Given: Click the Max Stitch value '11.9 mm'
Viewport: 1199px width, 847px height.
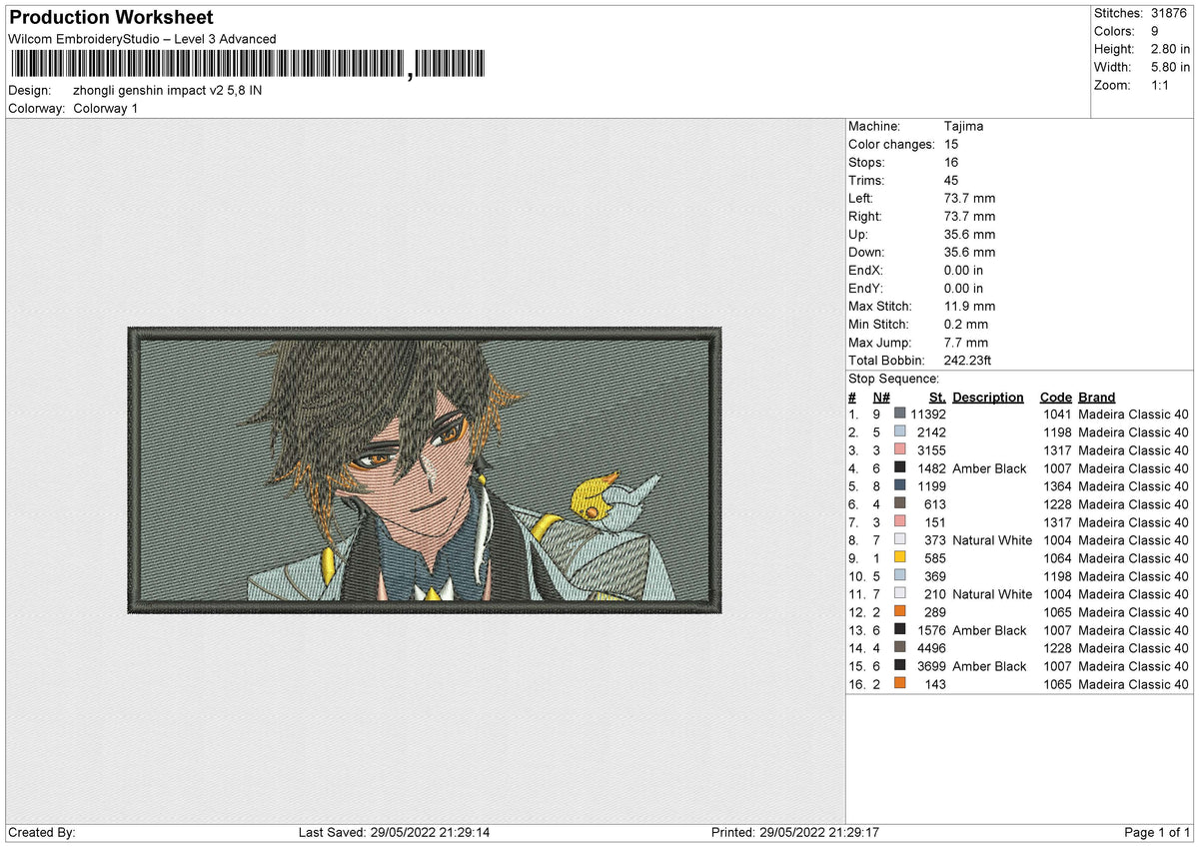Looking at the screenshot, I should [969, 307].
